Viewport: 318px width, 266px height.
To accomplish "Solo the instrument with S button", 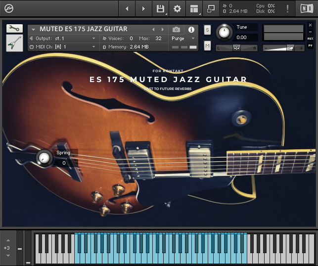I will click(x=207, y=30).
